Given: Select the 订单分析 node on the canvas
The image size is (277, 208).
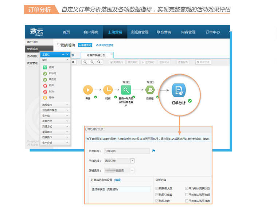Looking at the screenshot, I should point(179,90).
